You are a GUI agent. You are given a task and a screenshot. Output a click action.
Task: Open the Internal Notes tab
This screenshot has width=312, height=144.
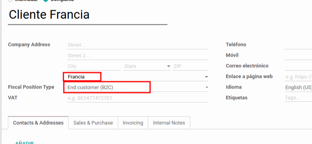pos(169,123)
